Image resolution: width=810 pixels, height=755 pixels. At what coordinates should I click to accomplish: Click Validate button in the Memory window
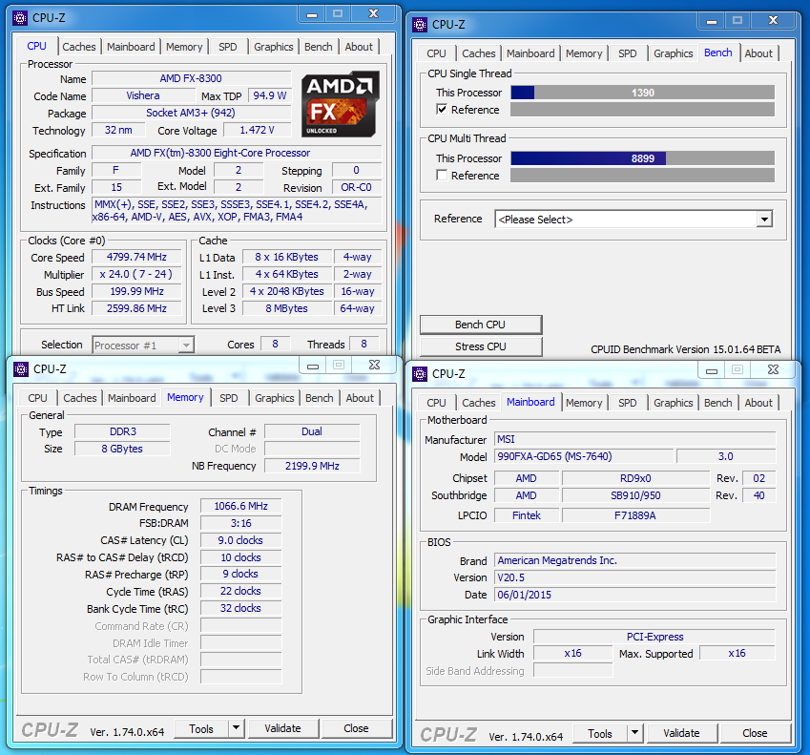pos(283,728)
